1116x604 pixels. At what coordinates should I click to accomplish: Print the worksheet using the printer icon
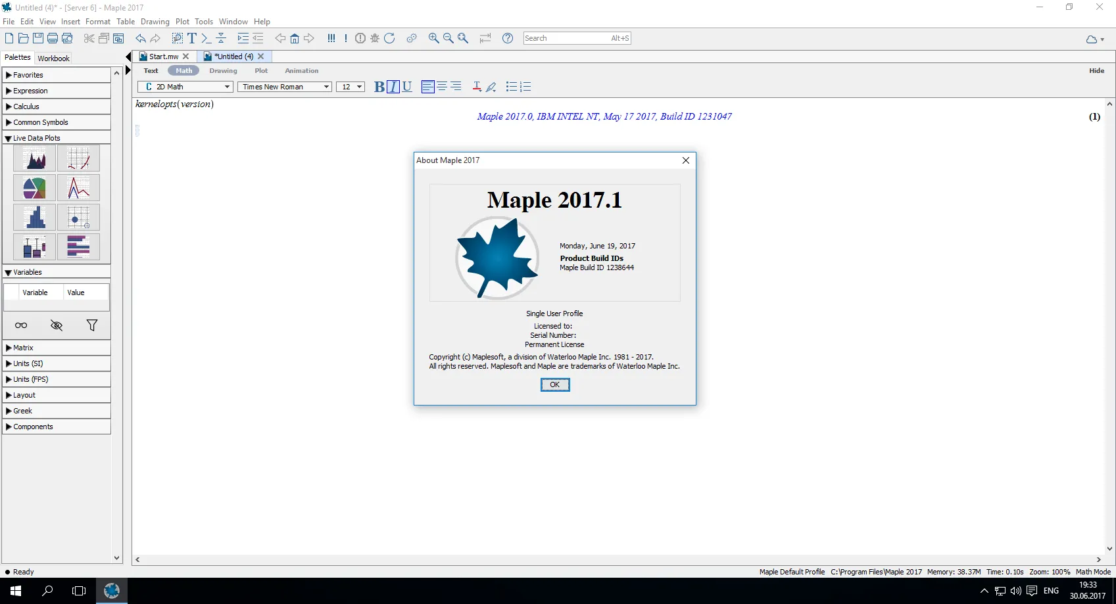tap(53, 38)
